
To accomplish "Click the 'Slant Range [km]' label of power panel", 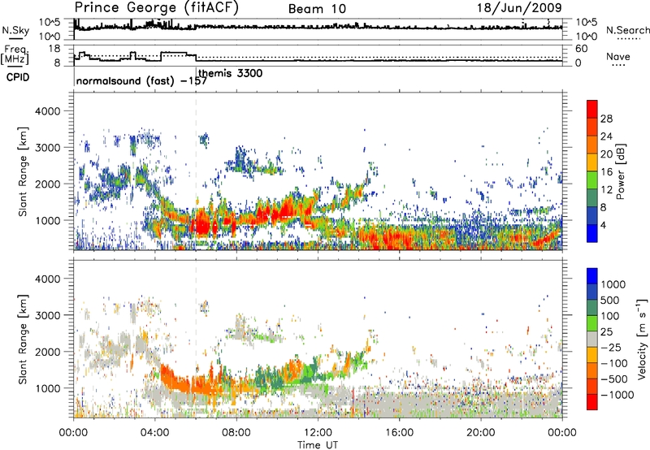I will [x=23, y=171].
